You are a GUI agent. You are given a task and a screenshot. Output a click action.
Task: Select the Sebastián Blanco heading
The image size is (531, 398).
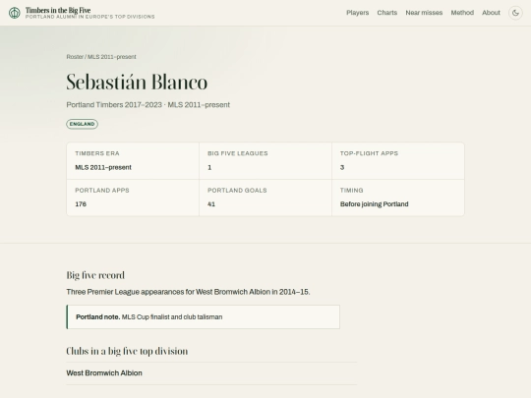pyautogui.click(x=137, y=83)
